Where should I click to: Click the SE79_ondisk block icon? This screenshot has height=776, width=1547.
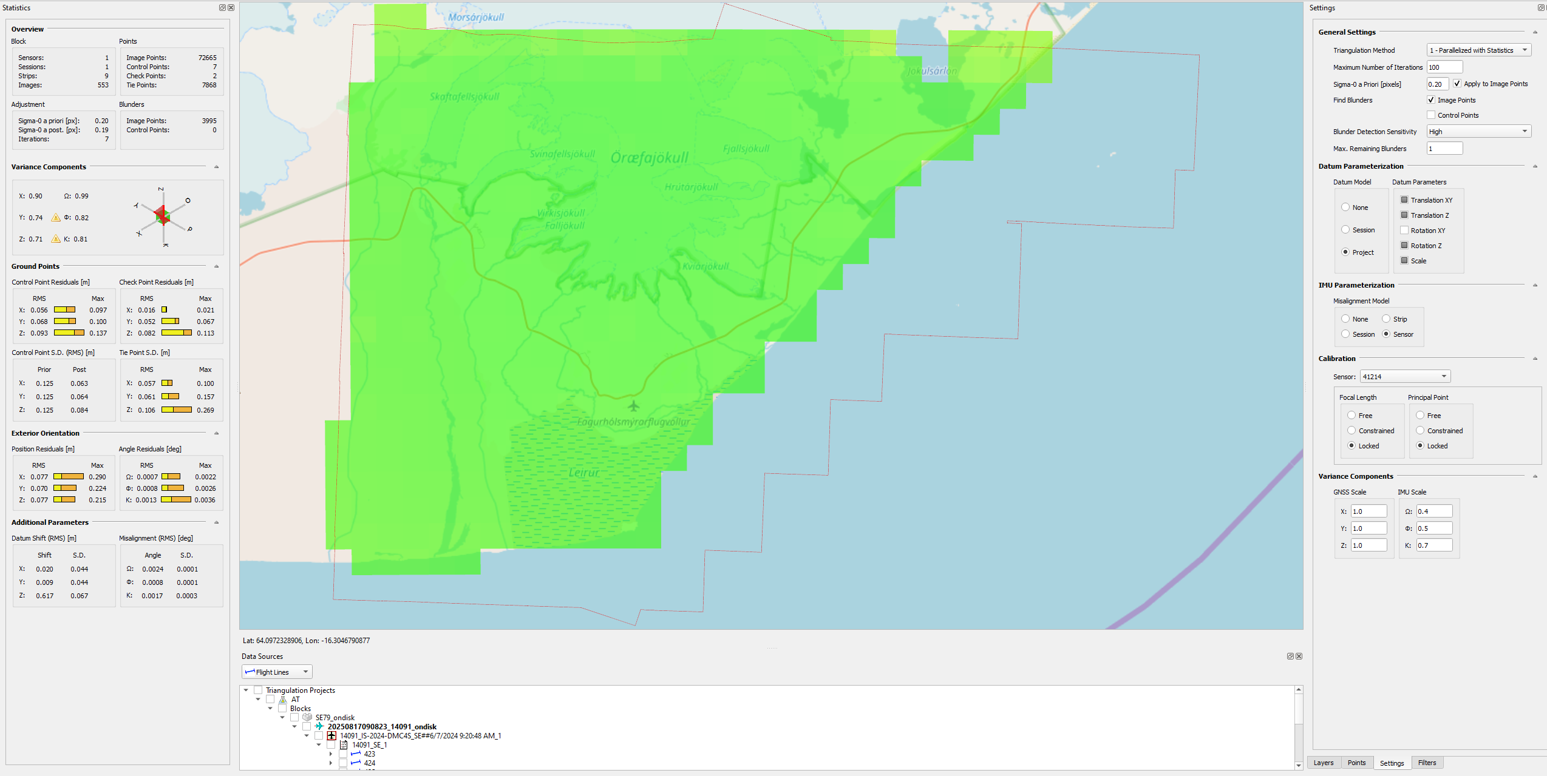pos(307,718)
